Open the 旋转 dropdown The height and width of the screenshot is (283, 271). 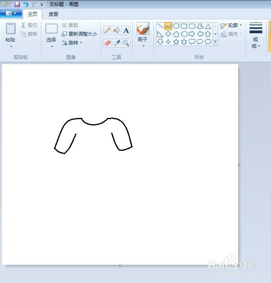click(x=72, y=43)
